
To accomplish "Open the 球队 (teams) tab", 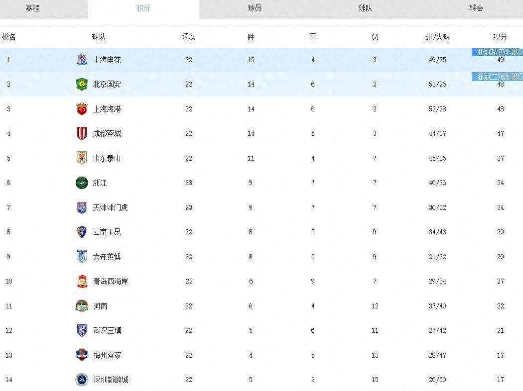I will click(365, 8).
